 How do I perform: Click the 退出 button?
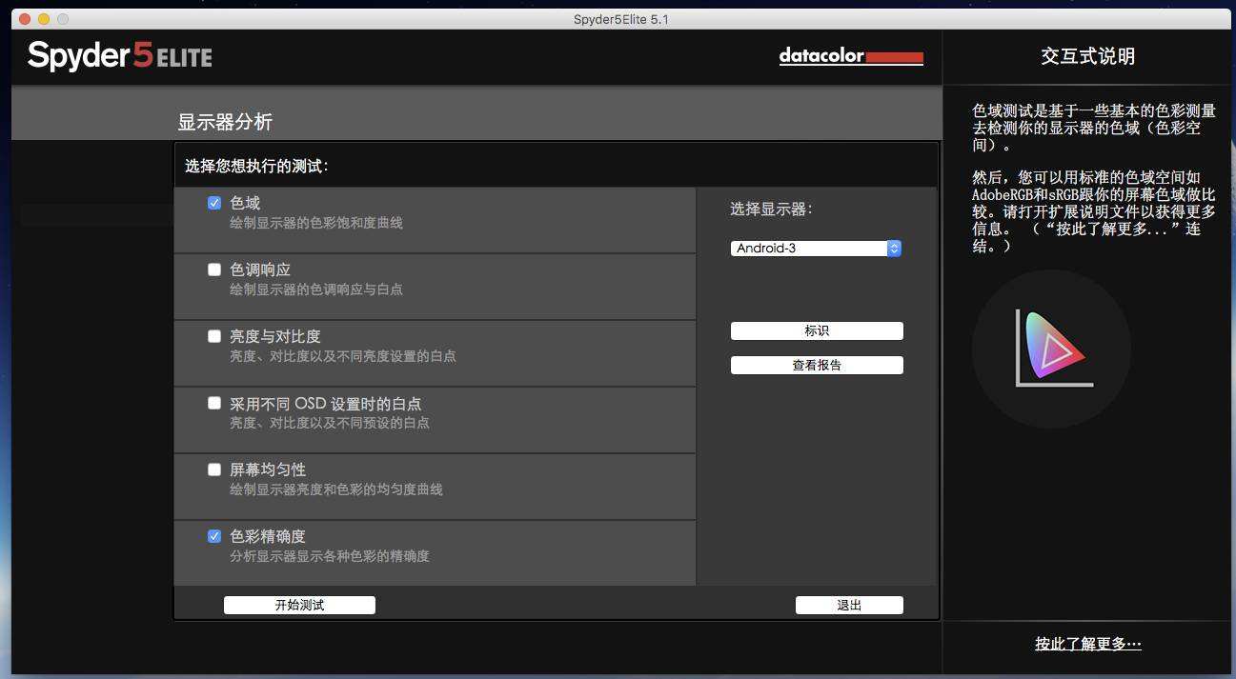849,605
